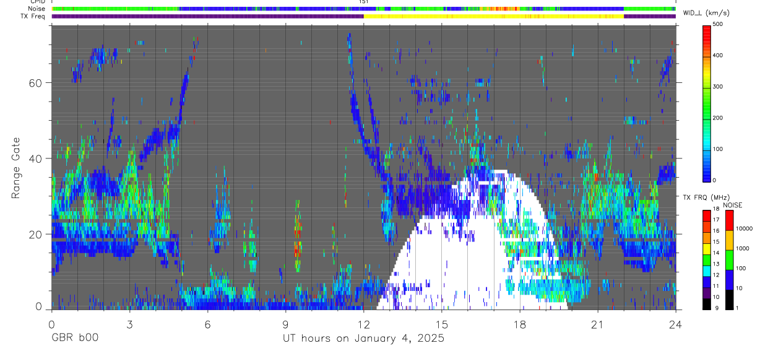Screen dimensions: 760x351
Task: Click the red top of spectral width colorbar
Action: (707, 32)
